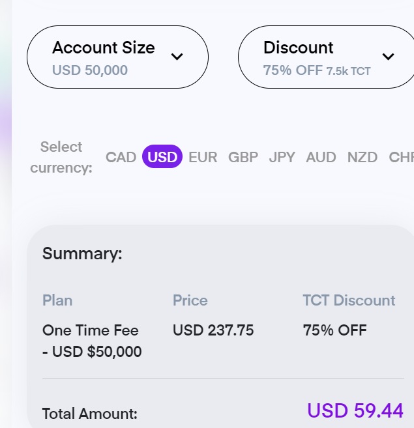Click the TCT Discount column header
The width and height of the screenshot is (414, 428).
tap(349, 300)
